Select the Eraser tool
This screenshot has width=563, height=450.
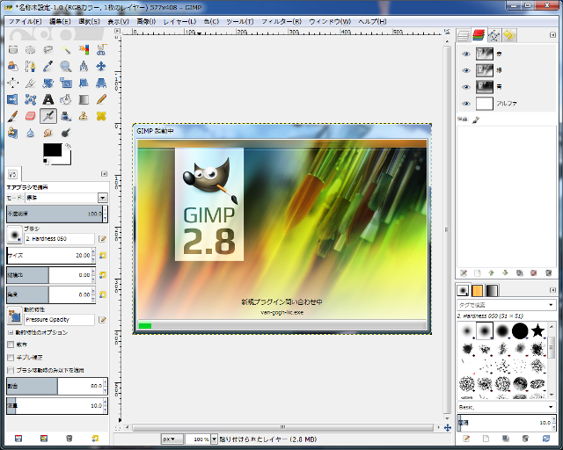[31, 116]
